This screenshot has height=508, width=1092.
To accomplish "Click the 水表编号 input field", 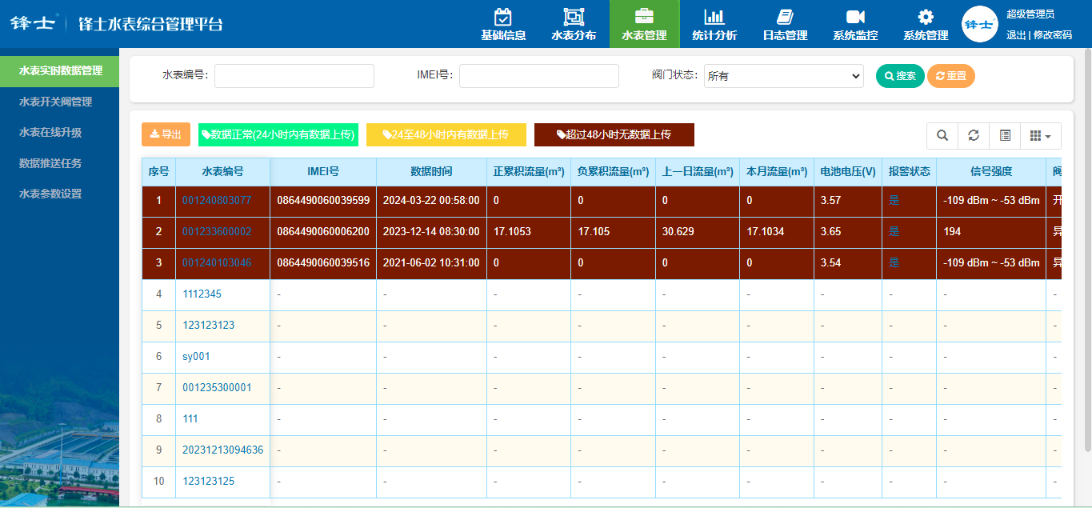I will coord(294,76).
